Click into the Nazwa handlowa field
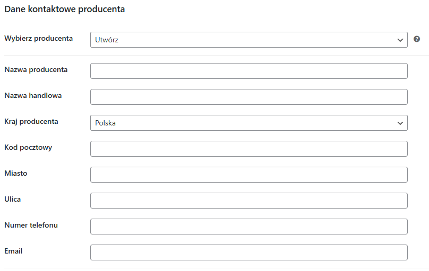Viewport: 429px width, 271px height. click(248, 97)
